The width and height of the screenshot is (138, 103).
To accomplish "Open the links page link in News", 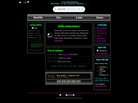I will [66, 58].
